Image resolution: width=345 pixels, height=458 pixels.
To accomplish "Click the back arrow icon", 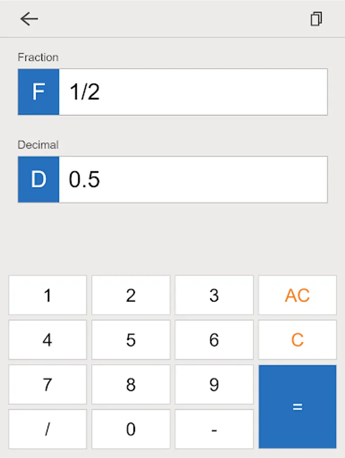I will click(x=29, y=19).
